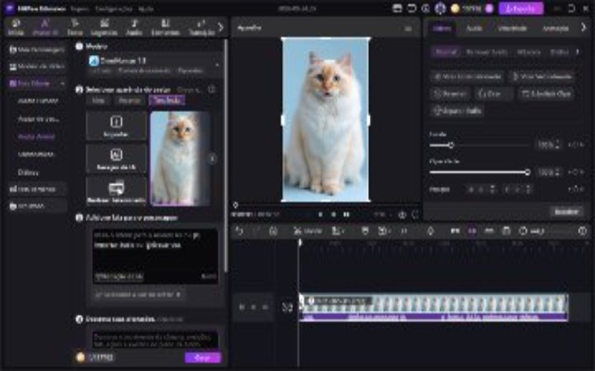Click the flip horizontally button
595x371 pixels.
point(467,76)
